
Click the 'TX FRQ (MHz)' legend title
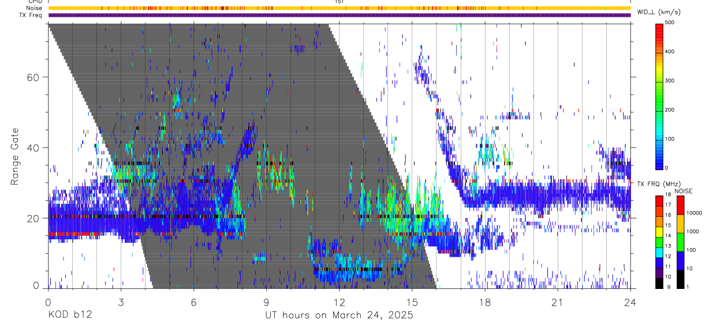658,183
